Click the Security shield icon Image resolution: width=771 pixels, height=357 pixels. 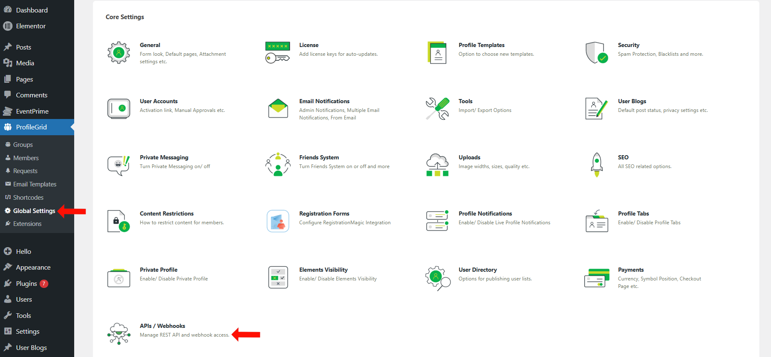coord(596,53)
